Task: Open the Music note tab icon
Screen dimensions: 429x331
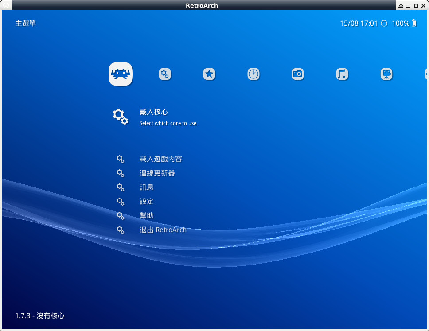Action: [342, 74]
